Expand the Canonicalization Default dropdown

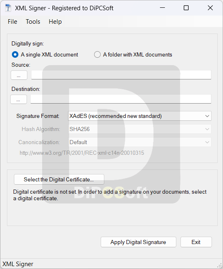tap(140, 142)
